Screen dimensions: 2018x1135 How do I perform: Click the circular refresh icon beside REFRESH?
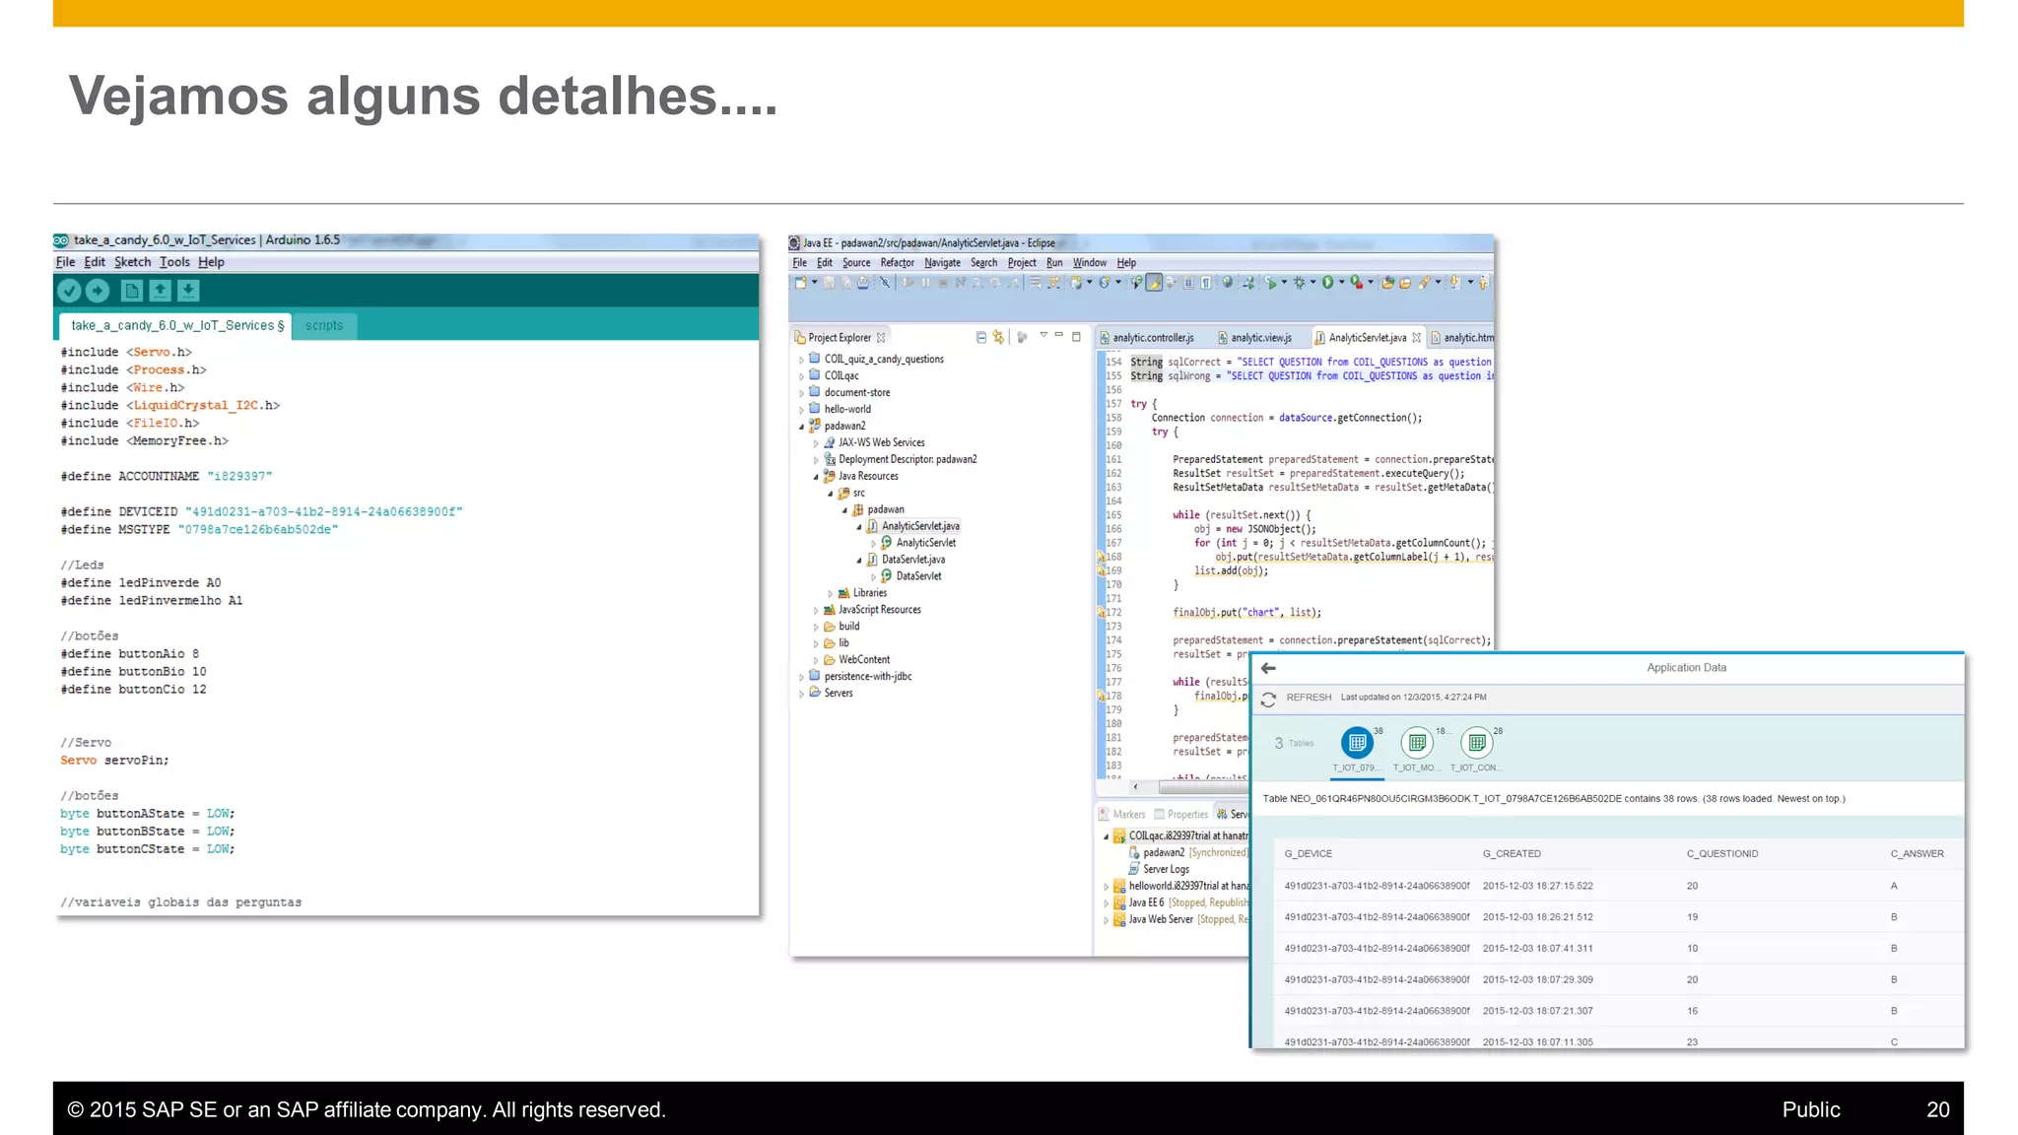click(x=1268, y=699)
